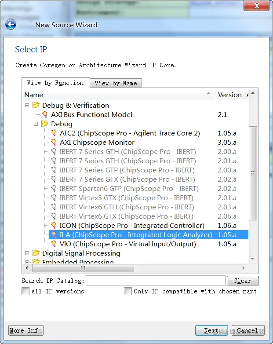
Task: Switch to the View by Name tab
Action: [116, 84]
